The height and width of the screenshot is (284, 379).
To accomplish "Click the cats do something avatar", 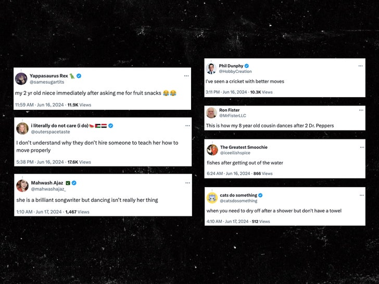I will coord(212,198).
